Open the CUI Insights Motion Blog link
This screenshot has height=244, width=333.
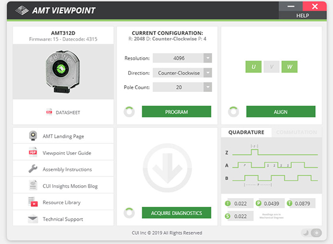tap(70, 186)
